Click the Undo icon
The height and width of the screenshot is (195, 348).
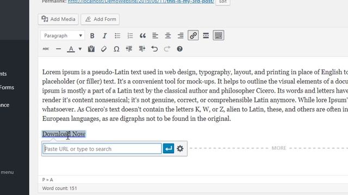(x=154, y=49)
